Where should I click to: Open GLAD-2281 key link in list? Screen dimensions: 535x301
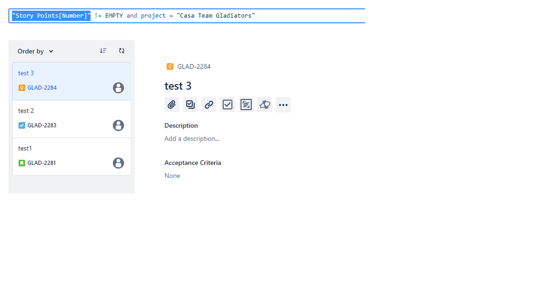point(41,163)
